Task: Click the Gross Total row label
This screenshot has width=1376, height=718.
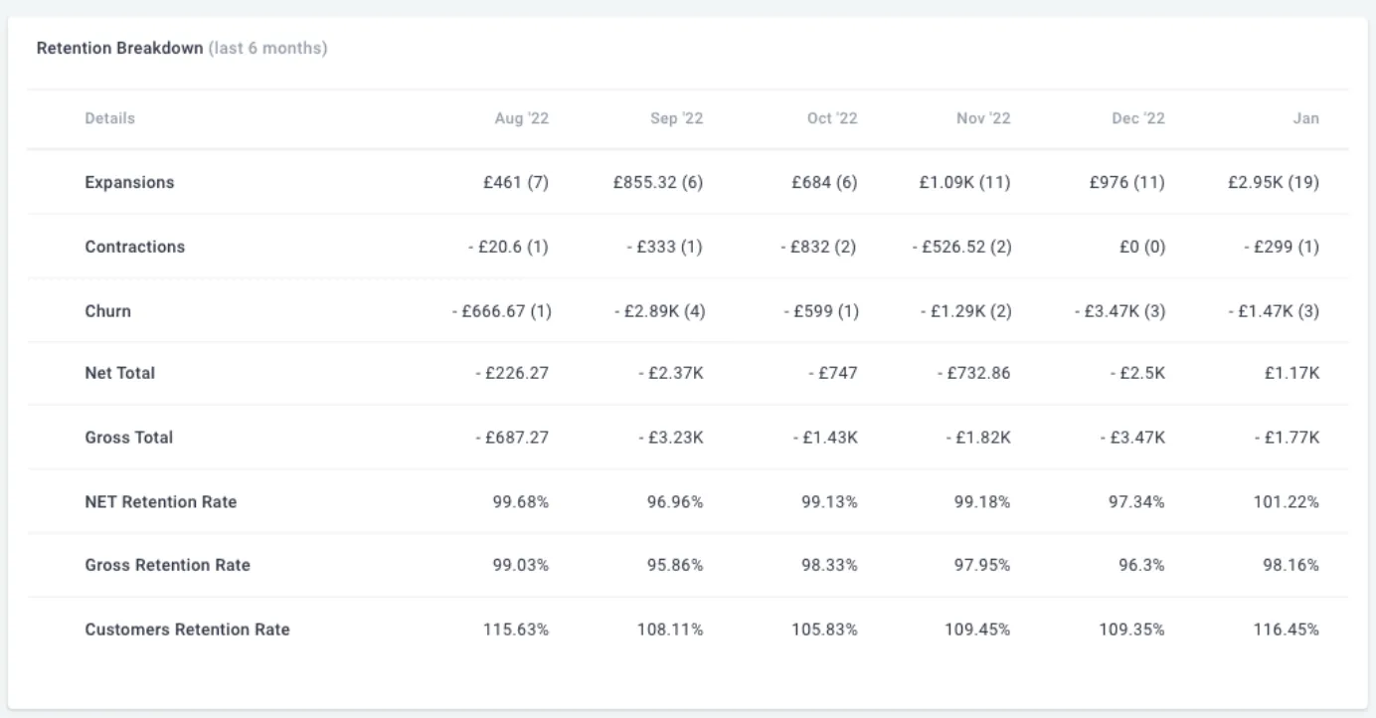Action: coord(129,438)
